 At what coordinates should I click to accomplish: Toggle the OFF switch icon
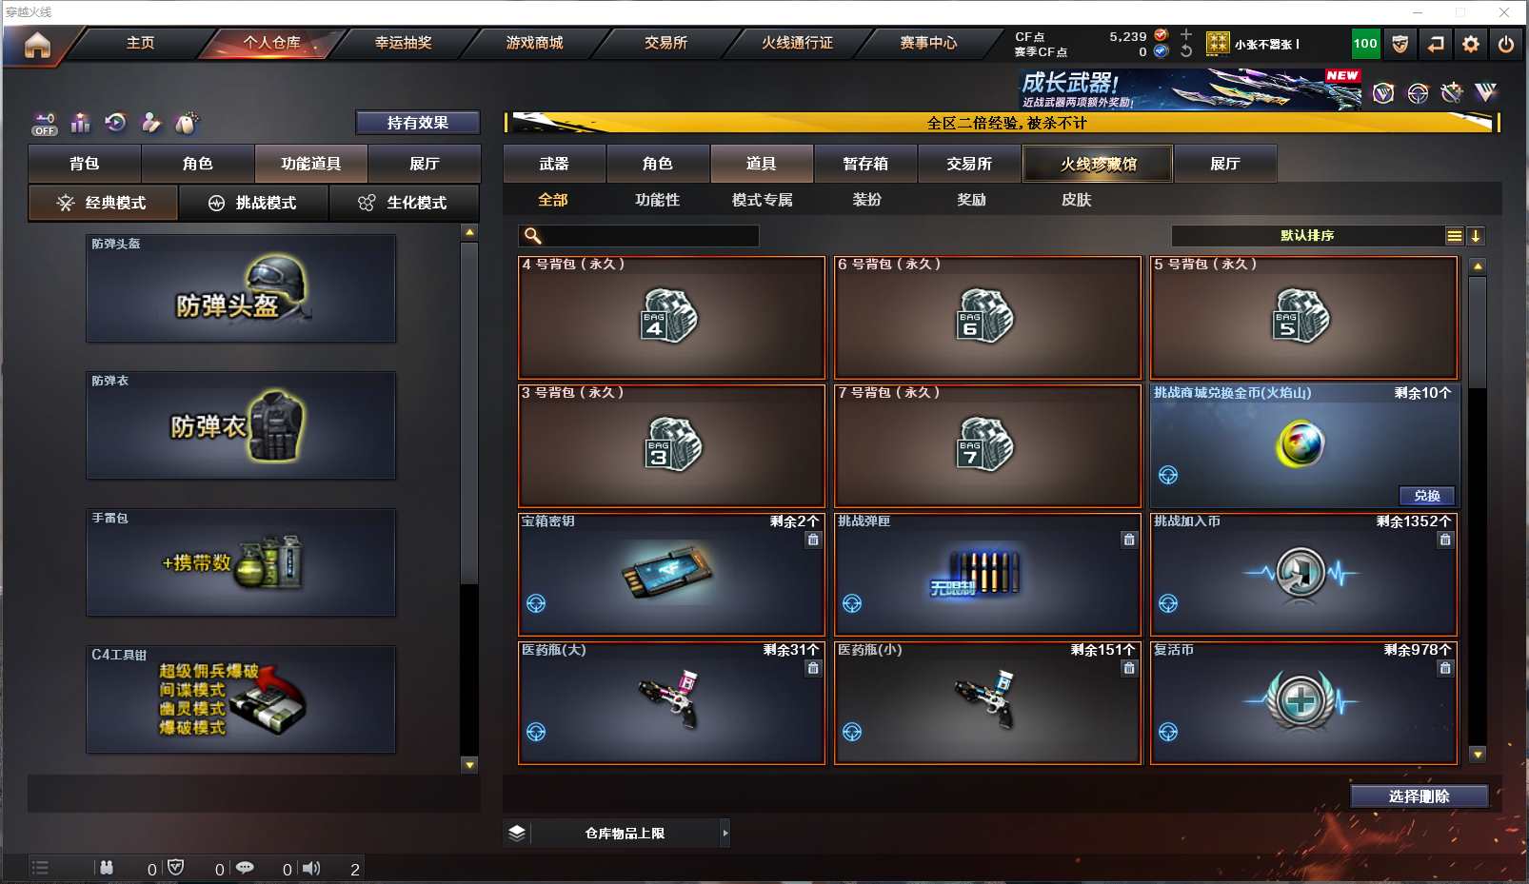coord(45,124)
